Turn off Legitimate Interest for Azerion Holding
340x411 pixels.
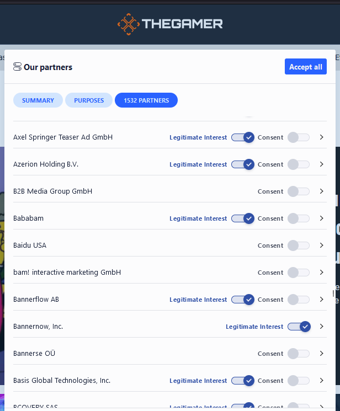(x=243, y=164)
